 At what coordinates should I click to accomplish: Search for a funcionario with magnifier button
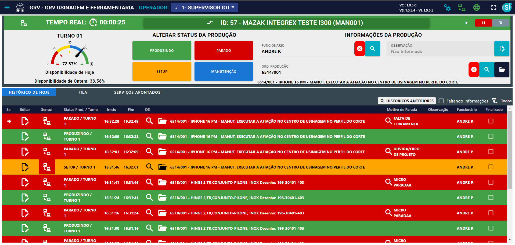(373, 49)
